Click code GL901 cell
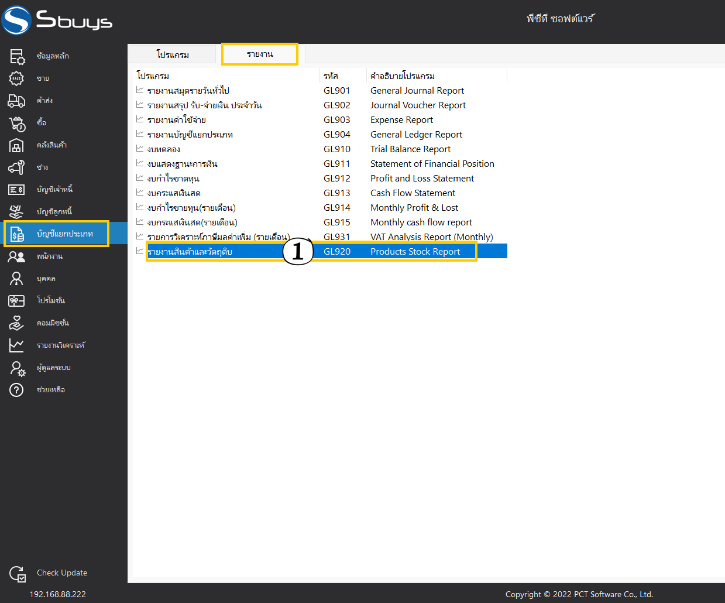 337,91
